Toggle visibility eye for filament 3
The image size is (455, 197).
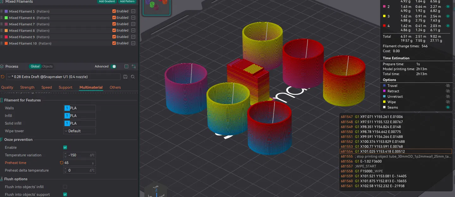click(448, 16)
